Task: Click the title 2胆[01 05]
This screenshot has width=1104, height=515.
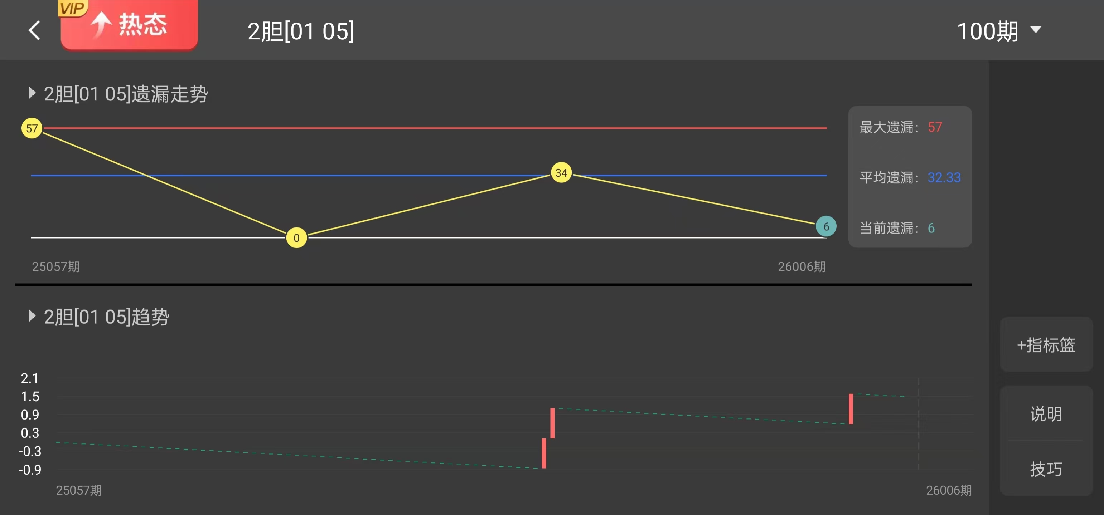Action: [x=301, y=31]
